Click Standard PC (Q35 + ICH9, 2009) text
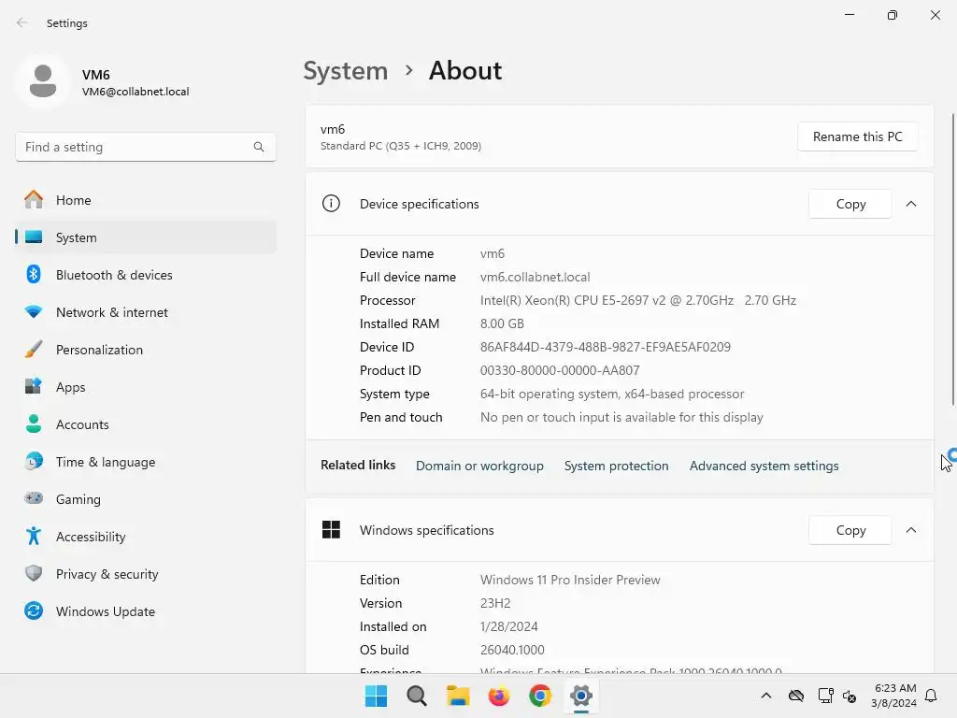This screenshot has width=957, height=718. tap(400, 146)
